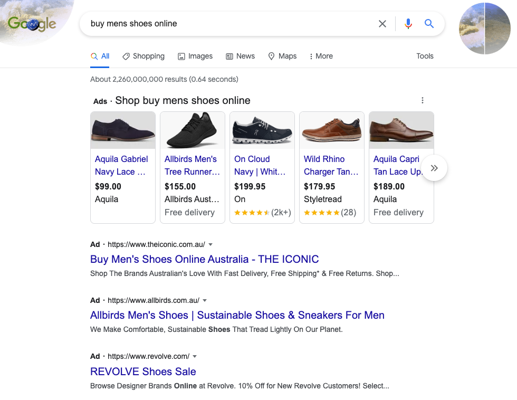Open the On Cloud navy sneaker image
517x400 pixels.
pyautogui.click(x=262, y=130)
